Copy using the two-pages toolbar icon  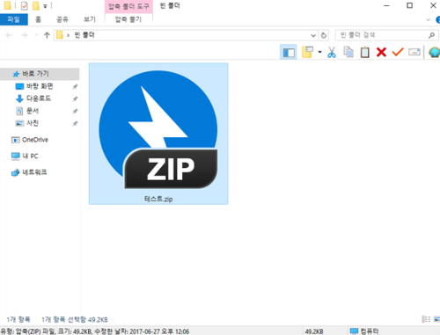348,53
